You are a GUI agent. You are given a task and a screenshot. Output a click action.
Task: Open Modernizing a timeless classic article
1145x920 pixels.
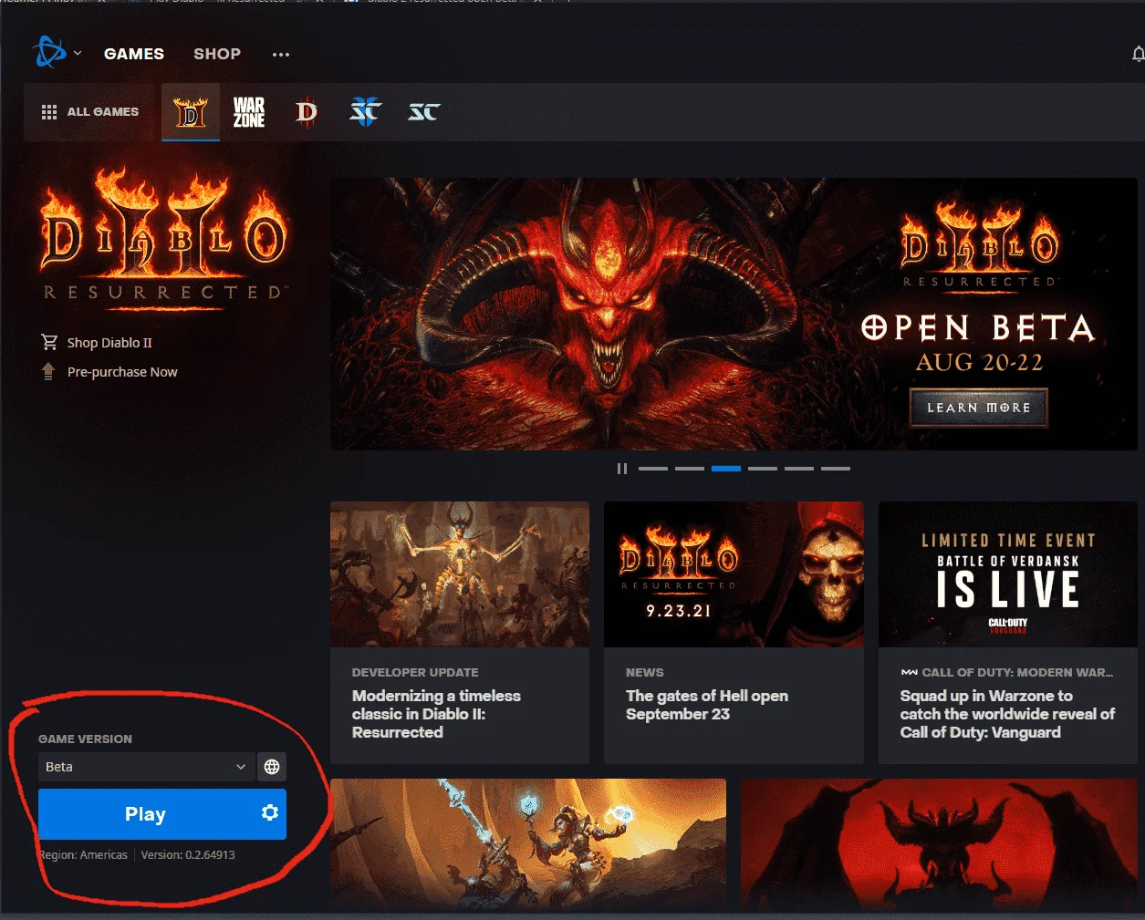436,714
